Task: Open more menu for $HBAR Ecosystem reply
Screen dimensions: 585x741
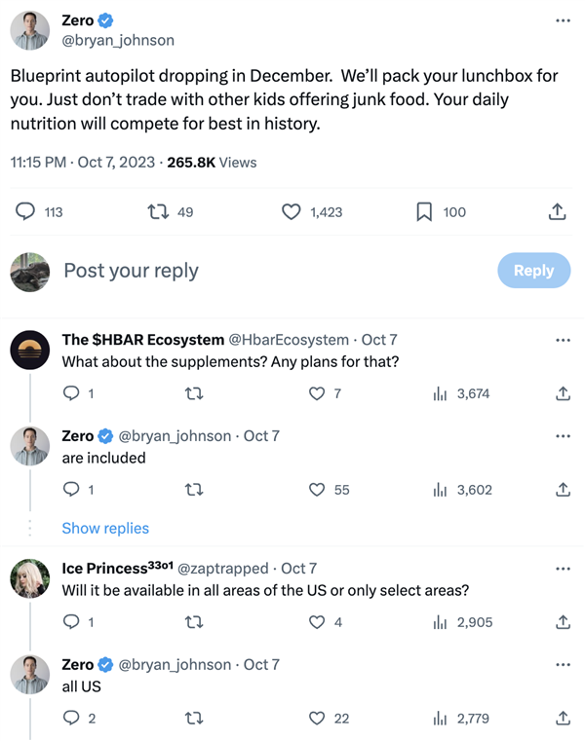Action: click(563, 340)
